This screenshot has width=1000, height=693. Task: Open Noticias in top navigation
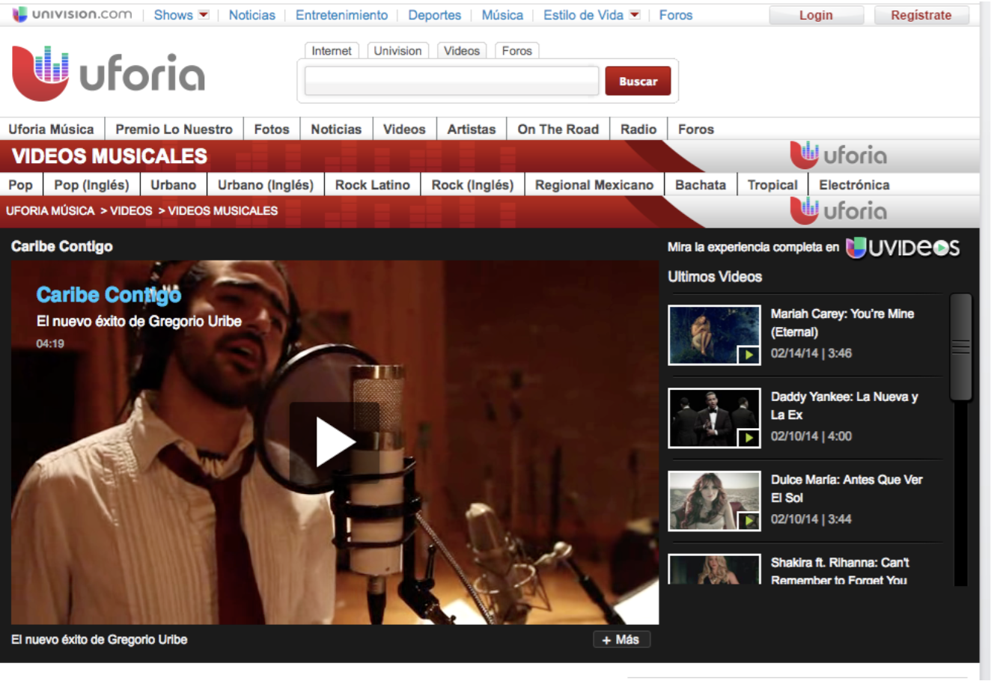point(251,15)
